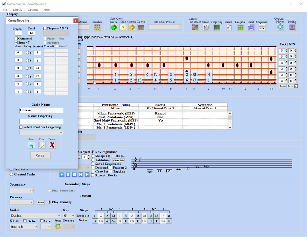
Task: Click in the Name Fingering field
Action: (41, 121)
